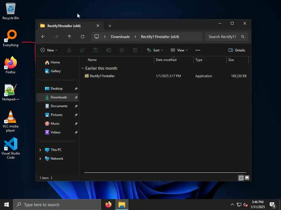Refresh the folder view
Viewport: 281px width, 210px height.
(82, 37)
